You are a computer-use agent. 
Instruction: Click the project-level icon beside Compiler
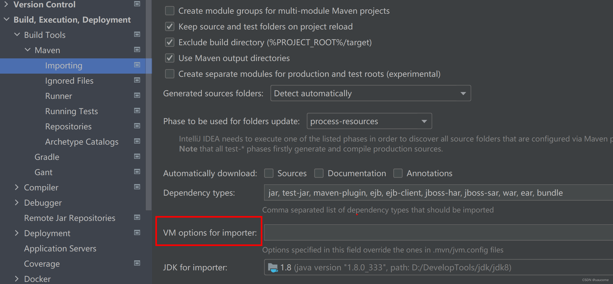[x=137, y=187]
